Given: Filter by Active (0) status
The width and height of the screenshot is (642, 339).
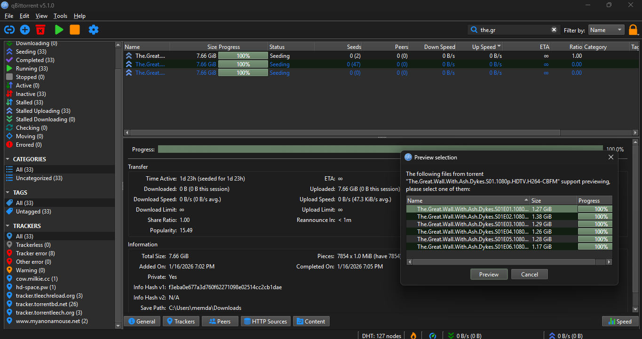Looking at the screenshot, I should [x=27, y=86].
